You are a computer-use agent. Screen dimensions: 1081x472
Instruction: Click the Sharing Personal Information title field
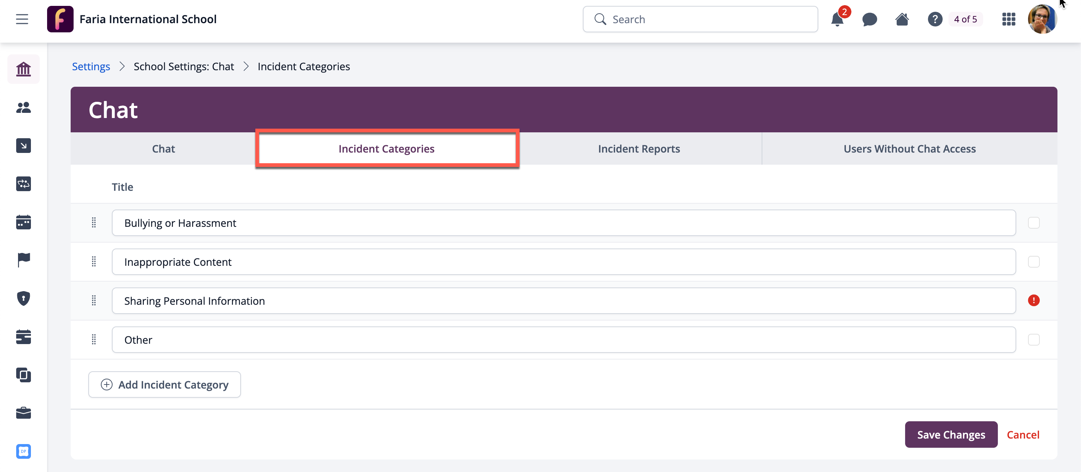point(563,301)
